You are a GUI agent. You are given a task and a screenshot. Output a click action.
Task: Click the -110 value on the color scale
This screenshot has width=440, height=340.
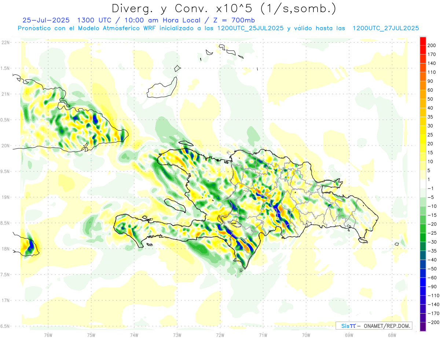pyautogui.click(x=434, y=295)
